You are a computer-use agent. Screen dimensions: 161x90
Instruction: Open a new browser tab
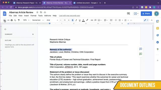[105, 3]
